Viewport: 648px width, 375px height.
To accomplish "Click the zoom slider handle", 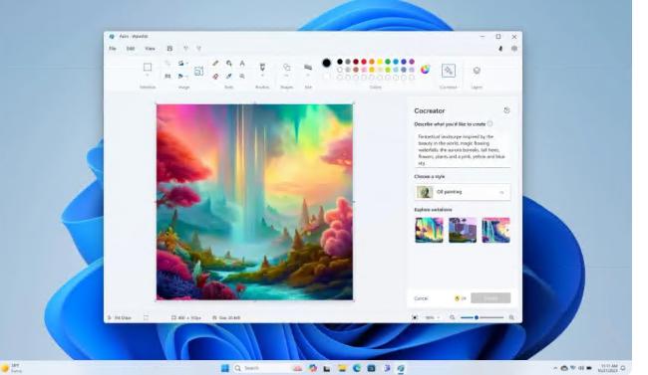I will click(477, 317).
